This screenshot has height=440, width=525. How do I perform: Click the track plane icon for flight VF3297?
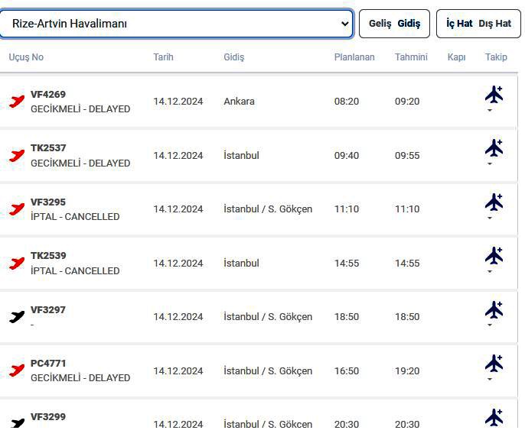[x=494, y=310]
